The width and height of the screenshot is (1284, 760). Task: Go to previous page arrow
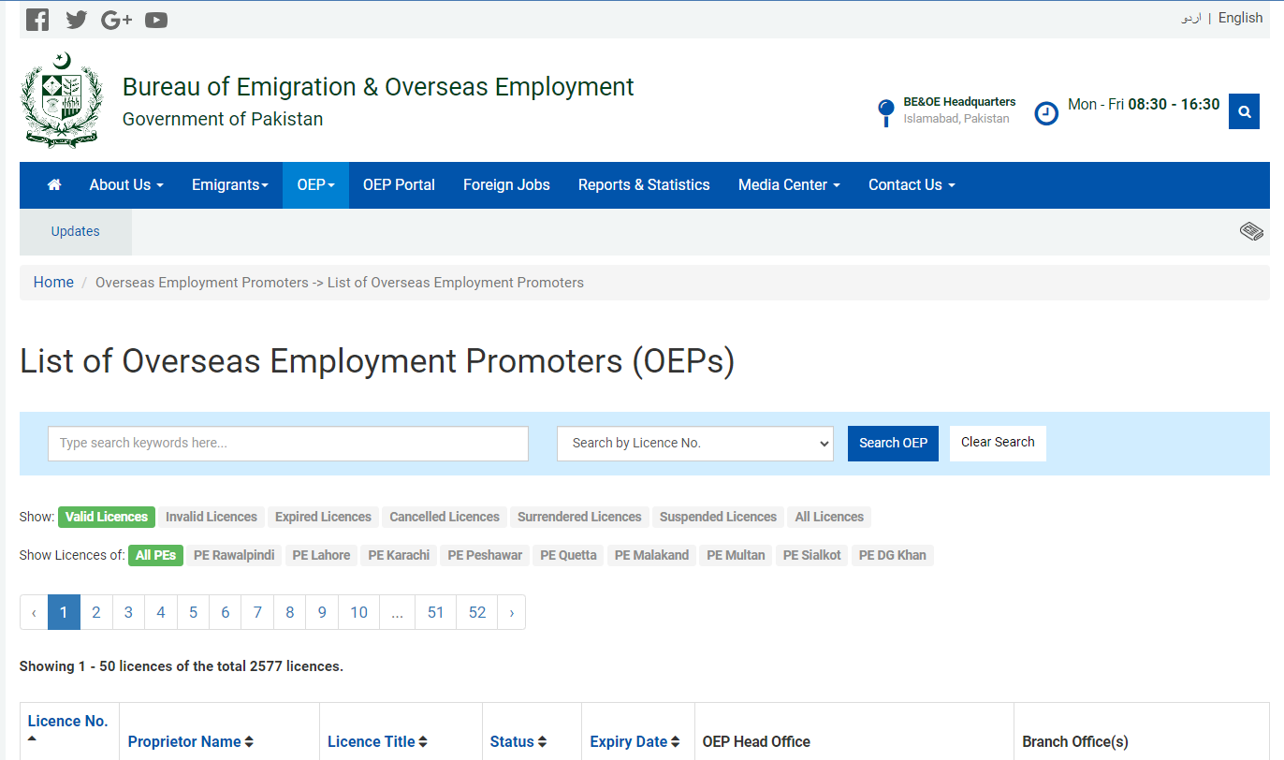coord(34,613)
